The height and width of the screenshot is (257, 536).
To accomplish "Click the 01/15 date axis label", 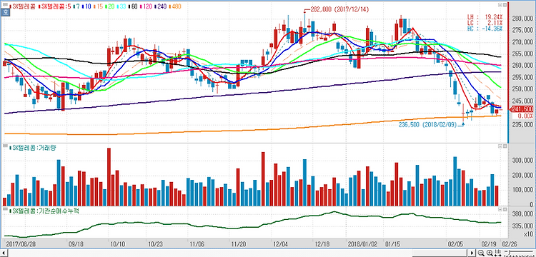I will coord(392,244).
